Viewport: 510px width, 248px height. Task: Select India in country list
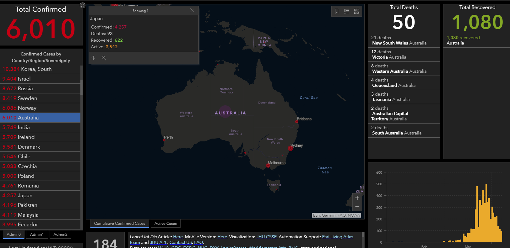(40, 127)
